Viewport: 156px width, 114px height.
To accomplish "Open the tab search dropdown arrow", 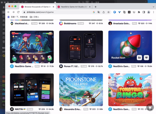I will coord(153,7).
